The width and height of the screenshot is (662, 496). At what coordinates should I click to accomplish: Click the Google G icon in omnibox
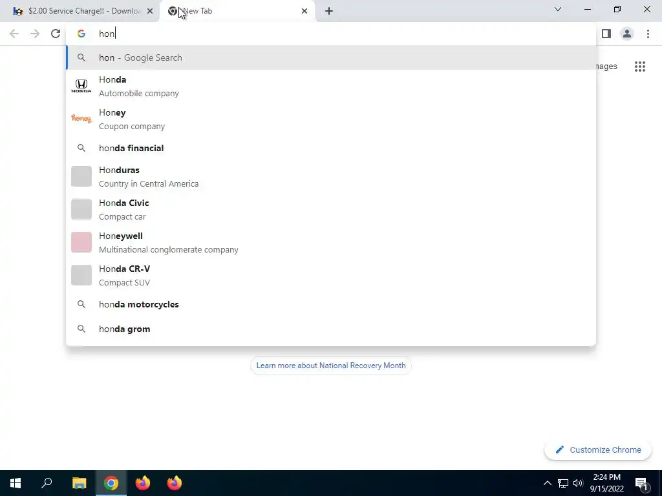pos(81,34)
